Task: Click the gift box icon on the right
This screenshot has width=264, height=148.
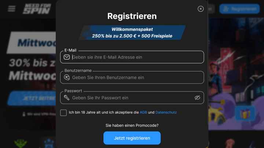Action: [242, 114]
